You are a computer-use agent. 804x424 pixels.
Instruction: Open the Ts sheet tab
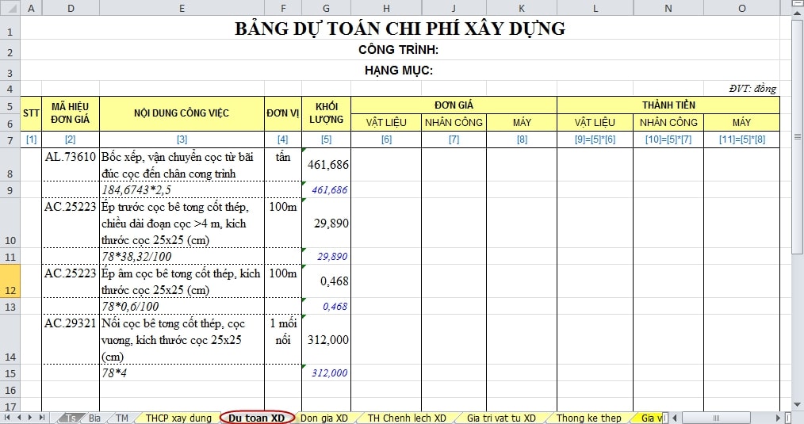pyautogui.click(x=71, y=418)
